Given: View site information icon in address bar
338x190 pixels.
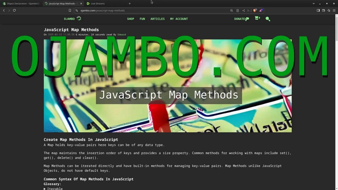Looking at the screenshot, I should point(77,11).
